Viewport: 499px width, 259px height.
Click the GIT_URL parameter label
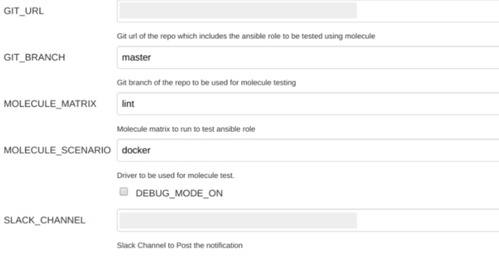24,11
